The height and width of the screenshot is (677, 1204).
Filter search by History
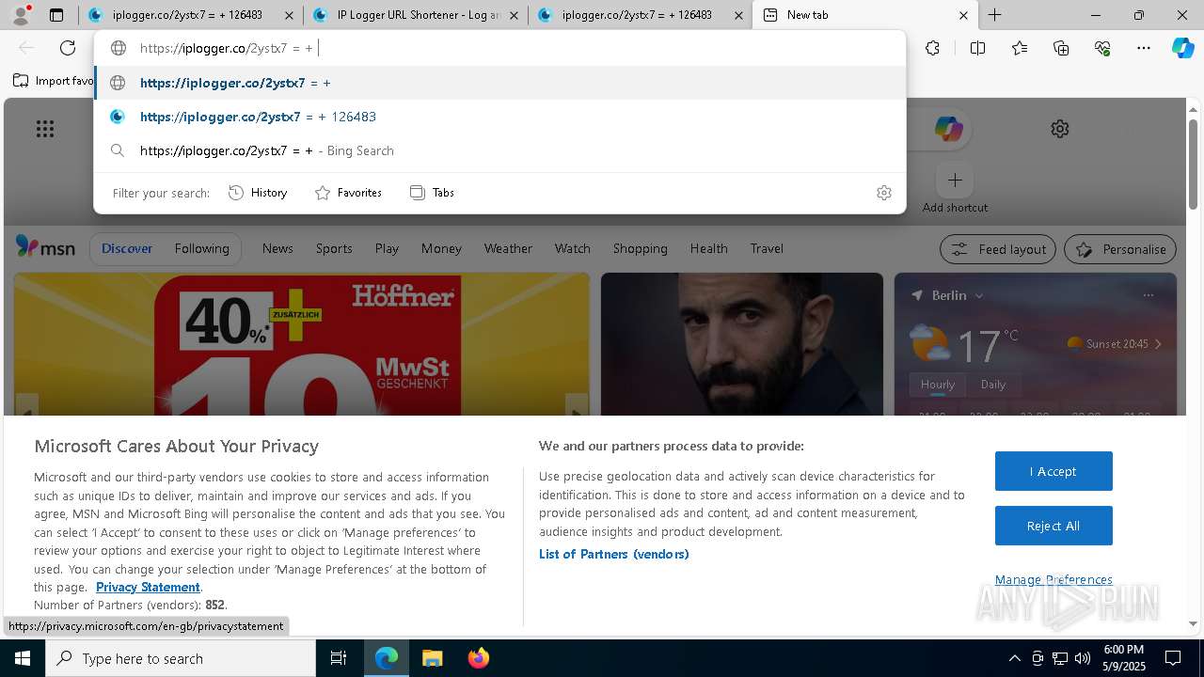[258, 193]
